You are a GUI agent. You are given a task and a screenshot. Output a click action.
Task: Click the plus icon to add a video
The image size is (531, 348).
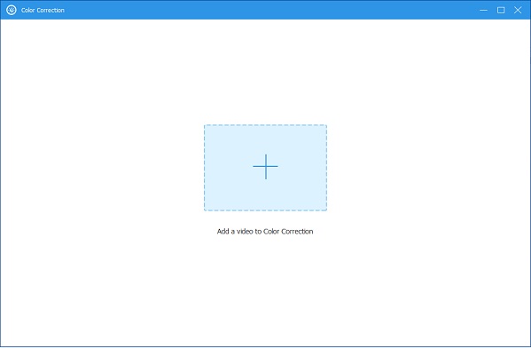266,167
